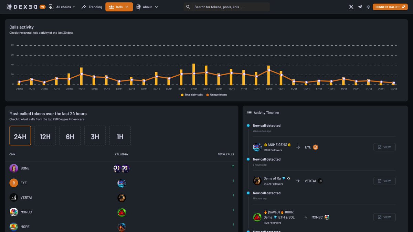This screenshot has height=232, width=413.
Task: Click the caller avatar in EYE row
Action: [121, 183]
